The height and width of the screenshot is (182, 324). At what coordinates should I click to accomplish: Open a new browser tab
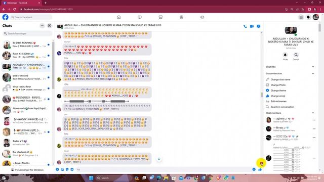point(46,3)
